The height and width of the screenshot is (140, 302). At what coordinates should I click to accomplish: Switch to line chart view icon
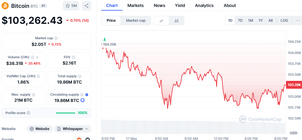(162, 21)
